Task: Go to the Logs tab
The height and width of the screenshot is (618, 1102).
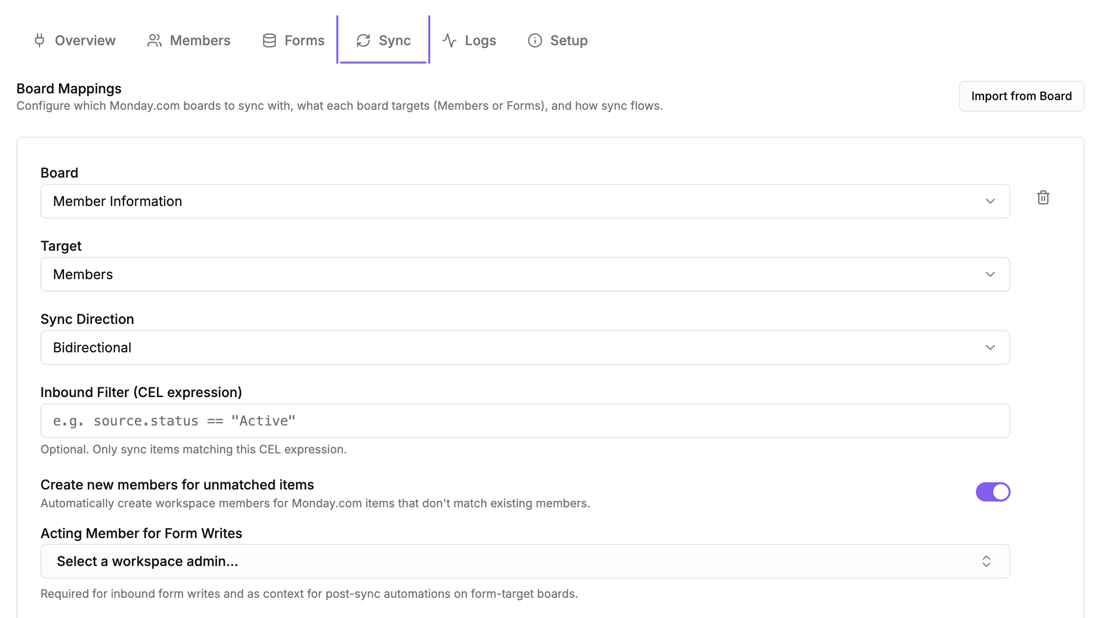Action: click(480, 40)
